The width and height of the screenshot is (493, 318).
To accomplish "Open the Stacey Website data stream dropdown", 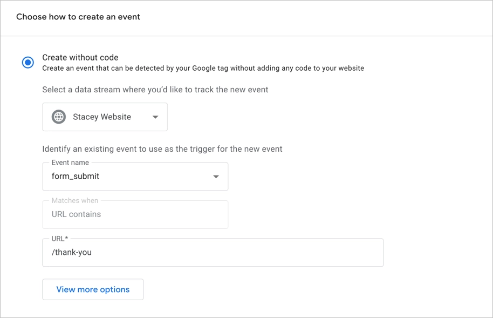I will coord(105,117).
